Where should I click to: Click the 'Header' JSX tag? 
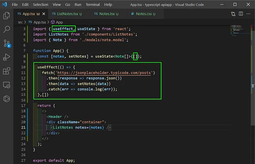pos(55,117)
